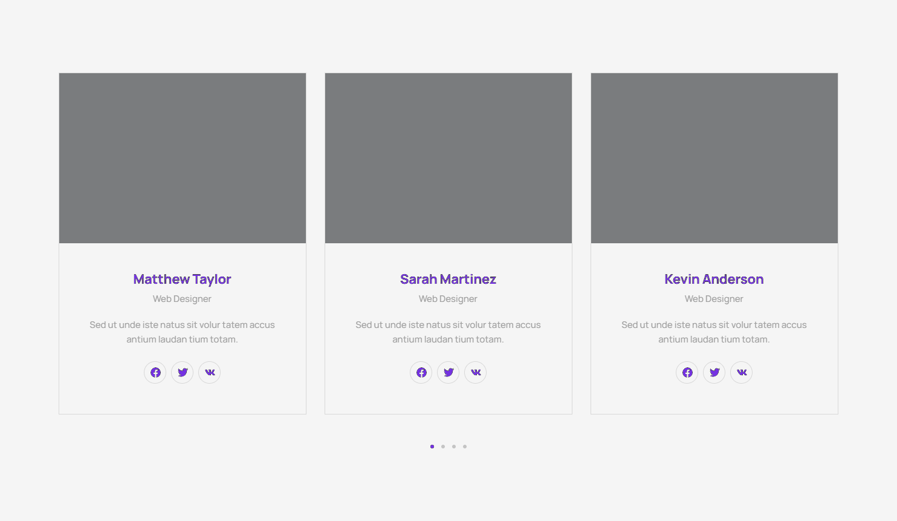
Task: Open Kevin Anderson's Twitter icon
Action: point(714,372)
